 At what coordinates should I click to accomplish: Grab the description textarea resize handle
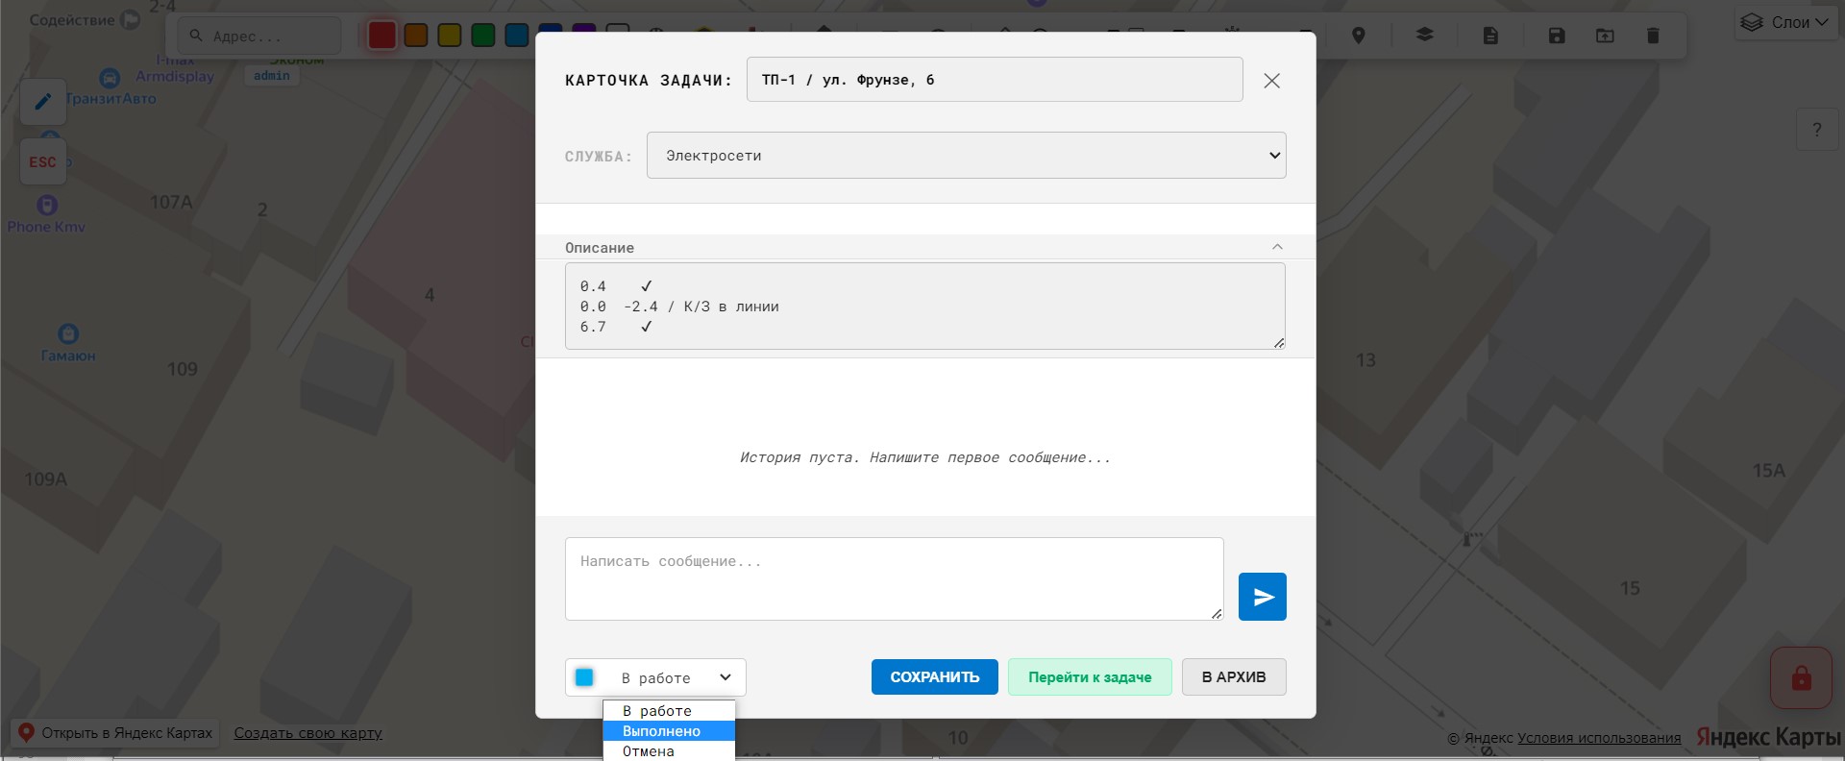(x=1279, y=343)
